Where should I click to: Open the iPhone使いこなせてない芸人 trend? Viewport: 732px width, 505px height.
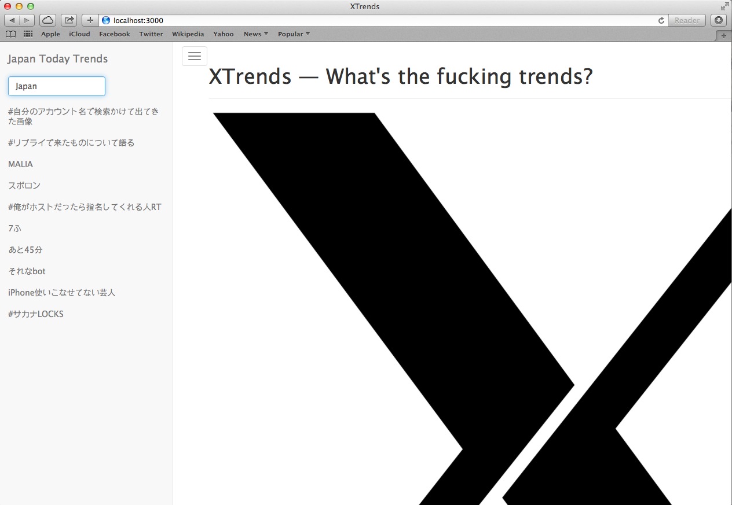point(62,293)
